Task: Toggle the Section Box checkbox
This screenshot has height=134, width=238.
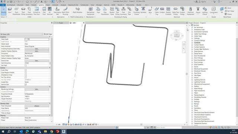Action: [x=26, y=84]
